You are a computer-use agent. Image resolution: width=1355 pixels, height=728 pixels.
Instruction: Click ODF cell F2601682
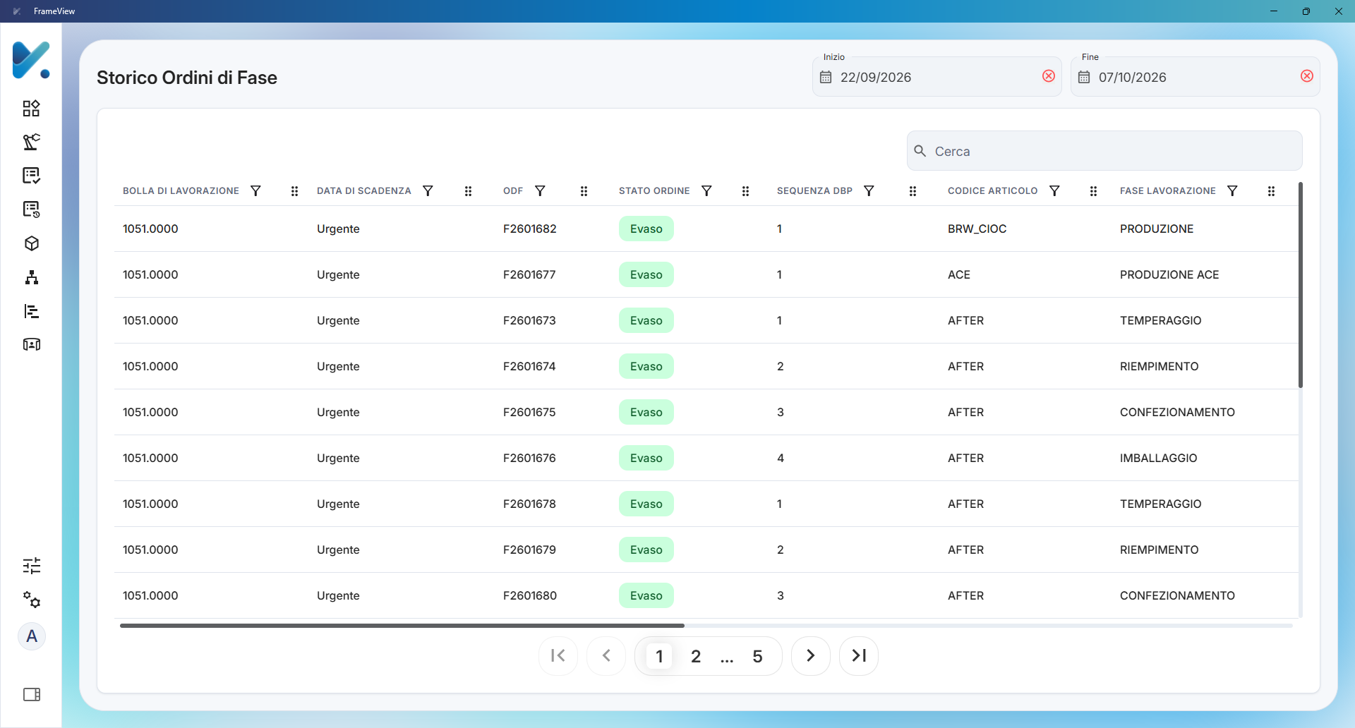530,229
